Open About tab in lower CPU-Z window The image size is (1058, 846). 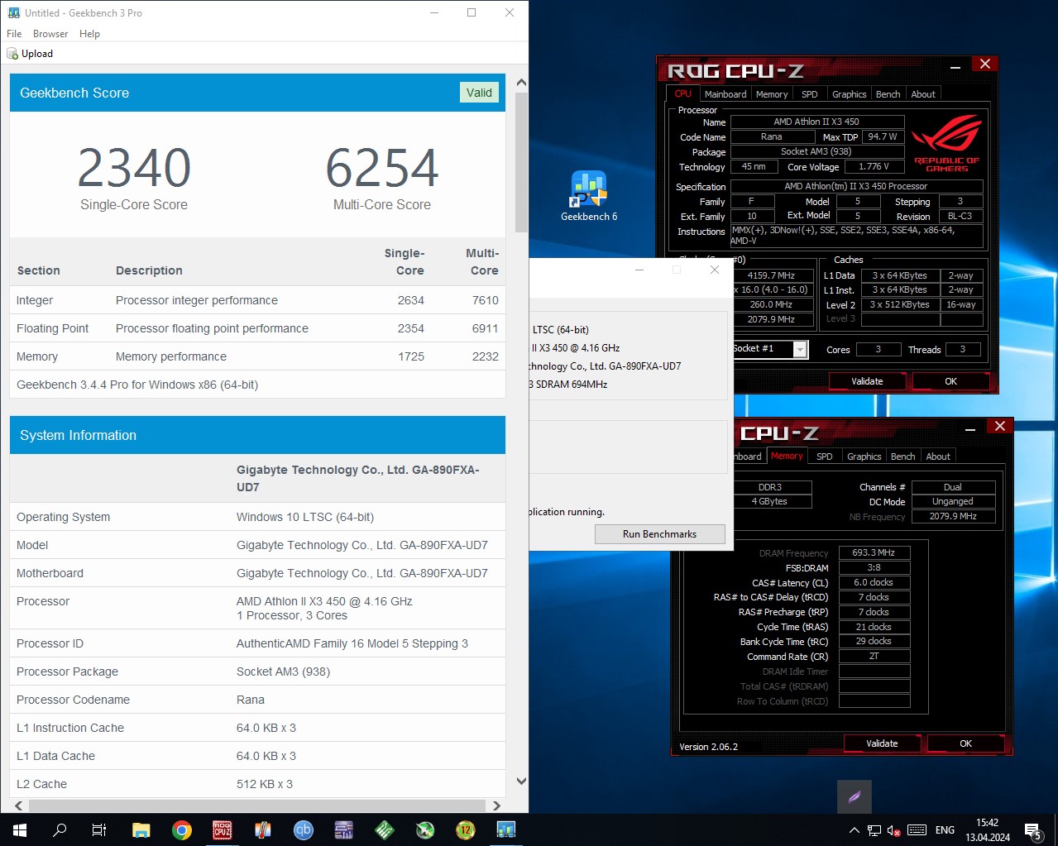point(938,456)
